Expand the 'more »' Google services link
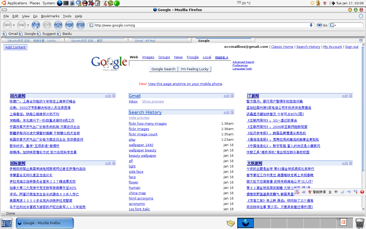Screen dimensions: 366x229 pyautogui.click(x=222, y=57)
